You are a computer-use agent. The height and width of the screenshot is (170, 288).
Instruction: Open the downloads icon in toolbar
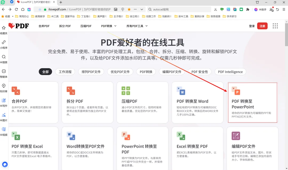click(x=271, y=9)
